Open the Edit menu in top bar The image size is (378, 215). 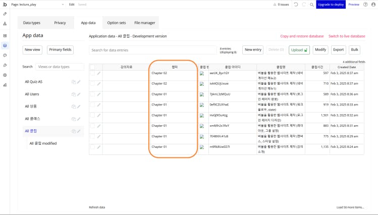(x=72, y=5)
